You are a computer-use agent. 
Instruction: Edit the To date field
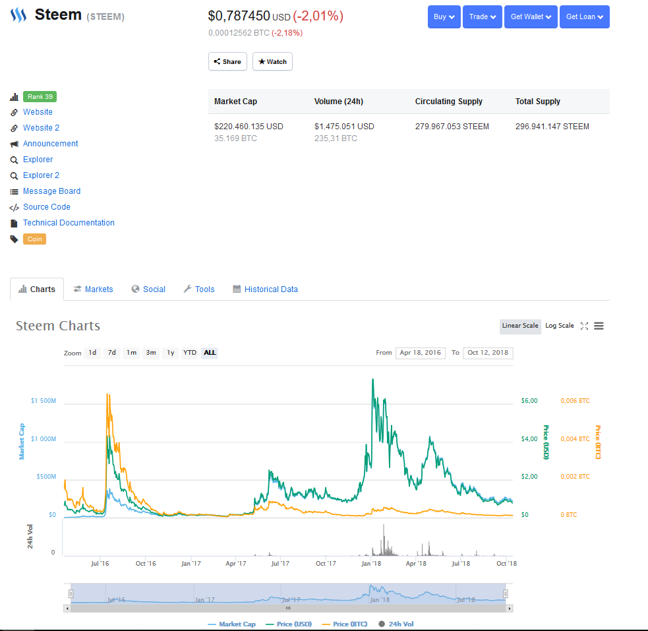(488, 353)
